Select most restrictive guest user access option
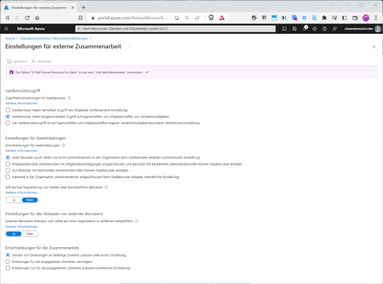This screenshot has height=284, width=383. pyautogui.click(x=8, y=123)
